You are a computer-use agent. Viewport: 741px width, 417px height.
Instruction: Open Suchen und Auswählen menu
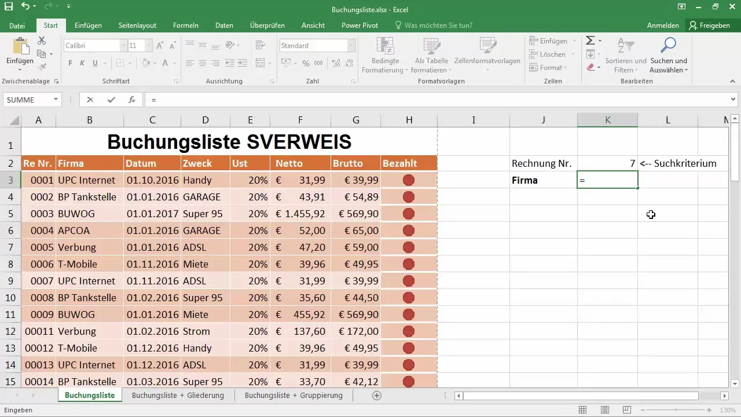(669, 57)
